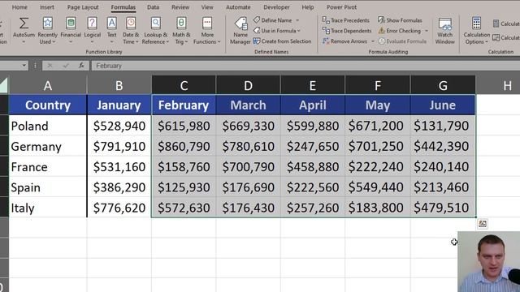Click cell with $131,790
The image size is (520, 292).
click(x=442, y=126)
